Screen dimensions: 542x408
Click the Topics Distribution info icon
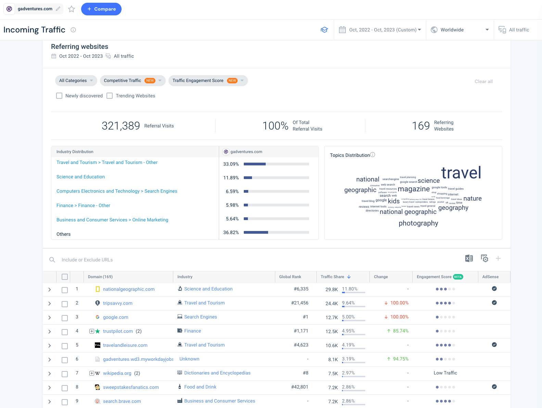click(x=373, y=154)
